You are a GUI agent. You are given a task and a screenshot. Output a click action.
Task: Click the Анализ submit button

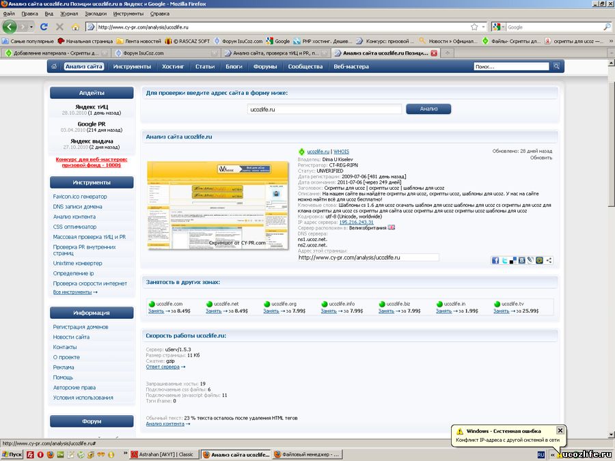428,109
